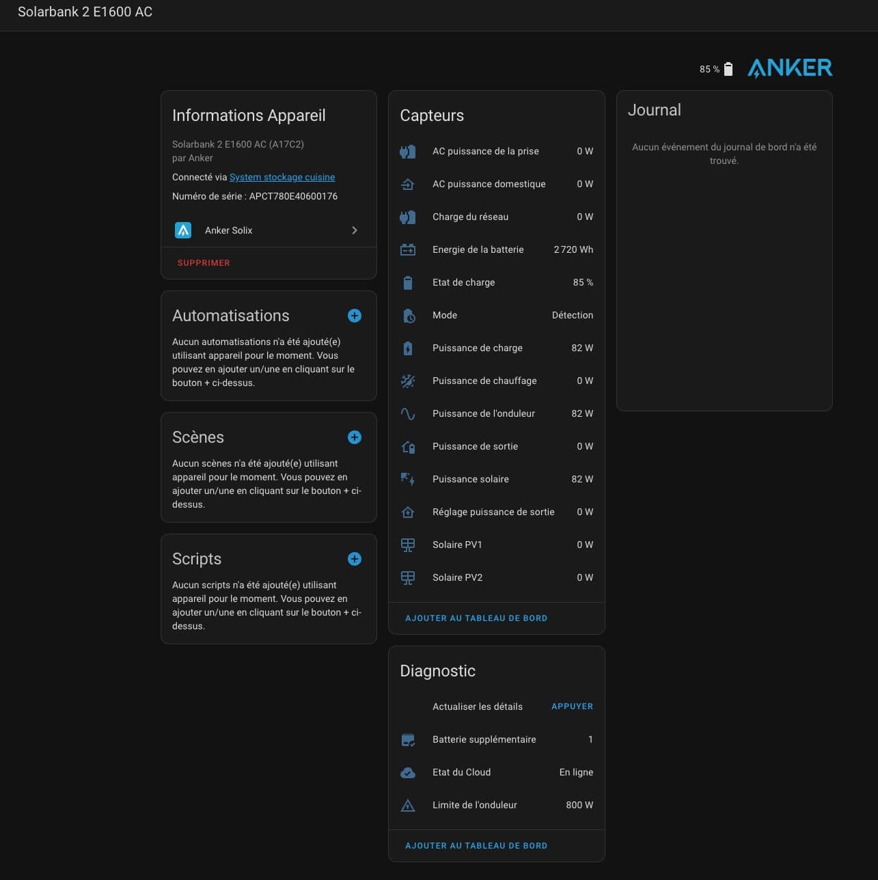The width and height of the screenshot is (878, 880).
Task: Click the Charge du réseau label
Action: pyautogui.click(x=470, y=217)
